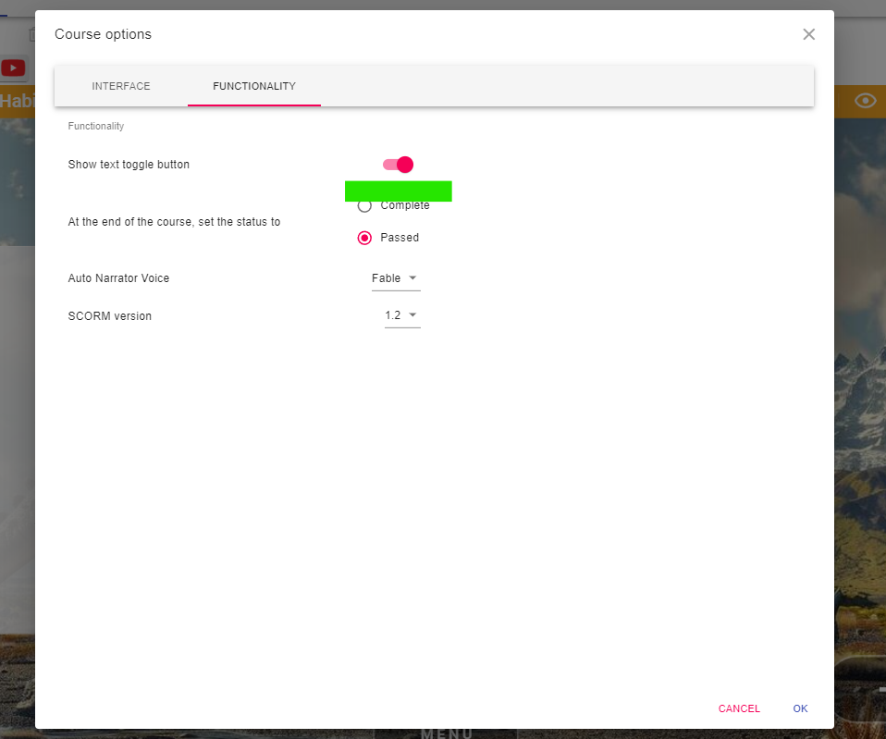
Task: Expand the SCORM version dropdown
Action: click(x=402, y=315)
